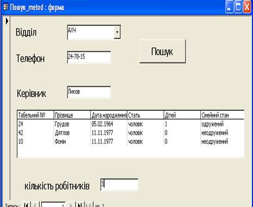Click the Прізвище column header
The height and width of the screenshot is (207, 253).
pyautogui.click(x=72, y=115)
